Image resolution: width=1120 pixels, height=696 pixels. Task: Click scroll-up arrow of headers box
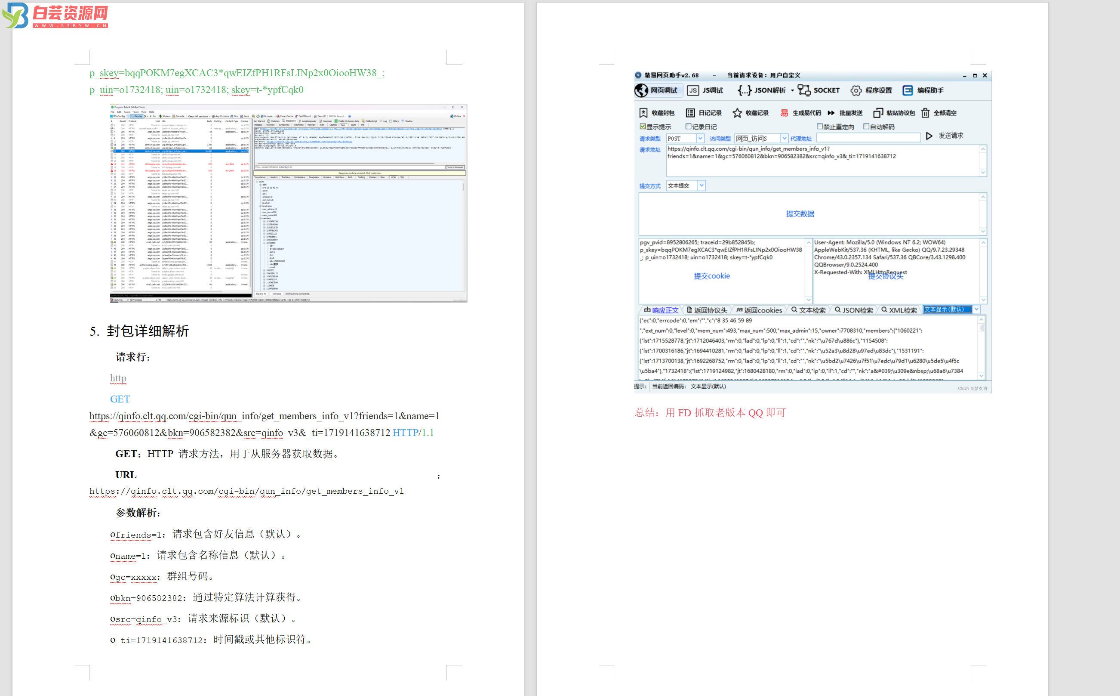(x=983, y=242)
